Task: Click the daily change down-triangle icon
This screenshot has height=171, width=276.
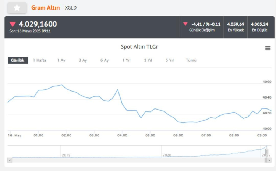Action: click(x=185, y=24)
